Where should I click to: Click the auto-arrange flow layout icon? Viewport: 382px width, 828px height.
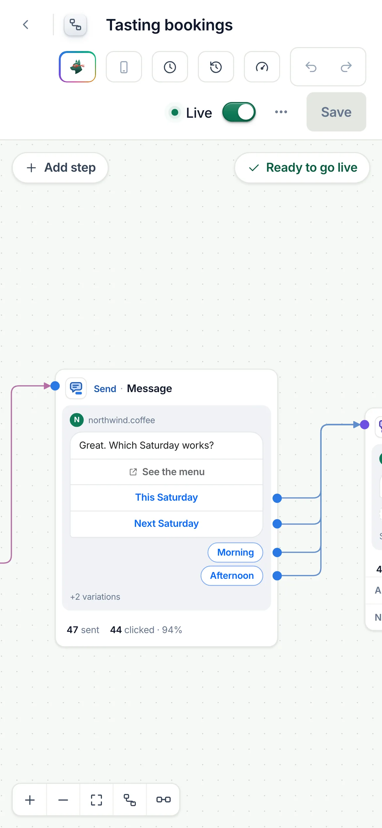(130, 800)
